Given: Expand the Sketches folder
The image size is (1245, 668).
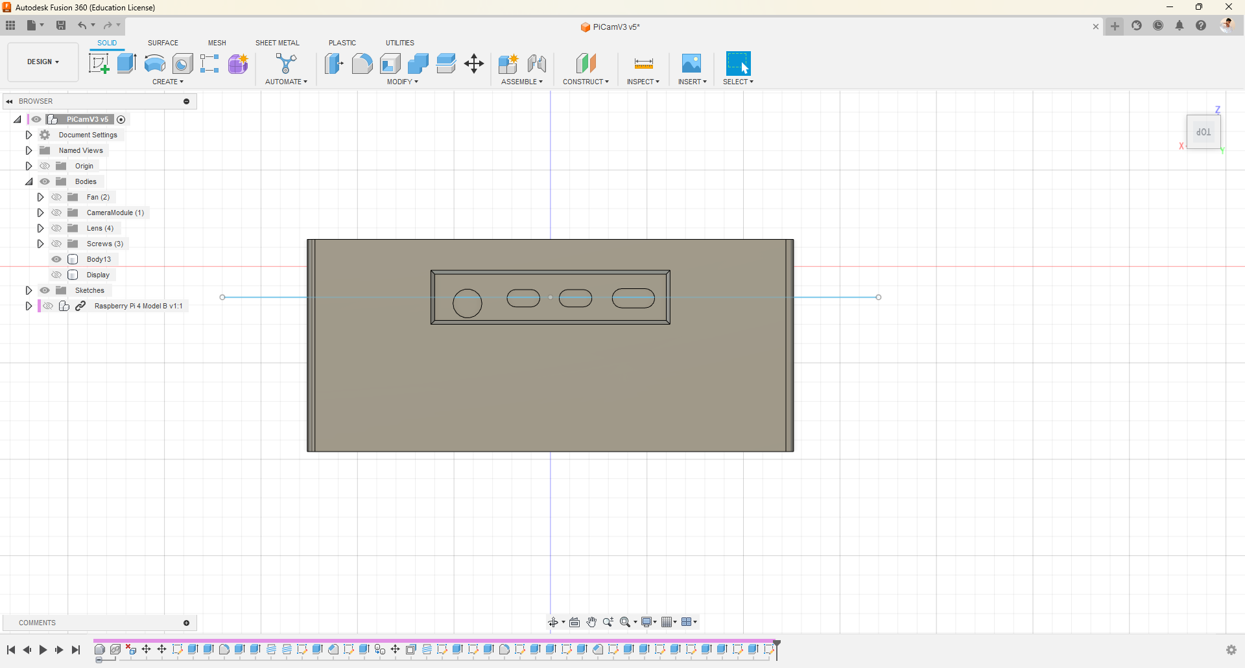Looking at the screenshot, I should (x=29, y=290).
